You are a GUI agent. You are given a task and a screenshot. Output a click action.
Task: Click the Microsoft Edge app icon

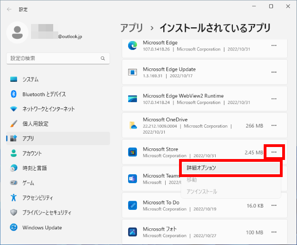[133, 46]
